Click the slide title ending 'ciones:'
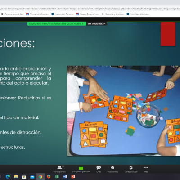The height and width of the screenshot is (180, 180). pos(17,43)
